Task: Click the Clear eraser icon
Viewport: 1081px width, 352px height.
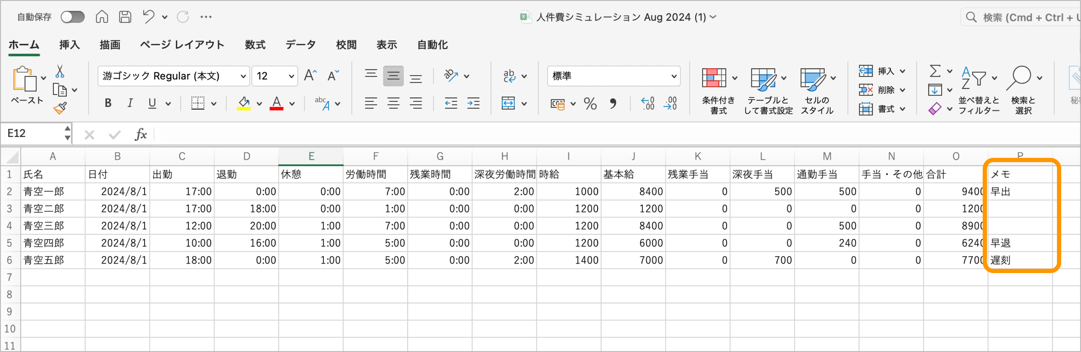Action: (935, 109)
